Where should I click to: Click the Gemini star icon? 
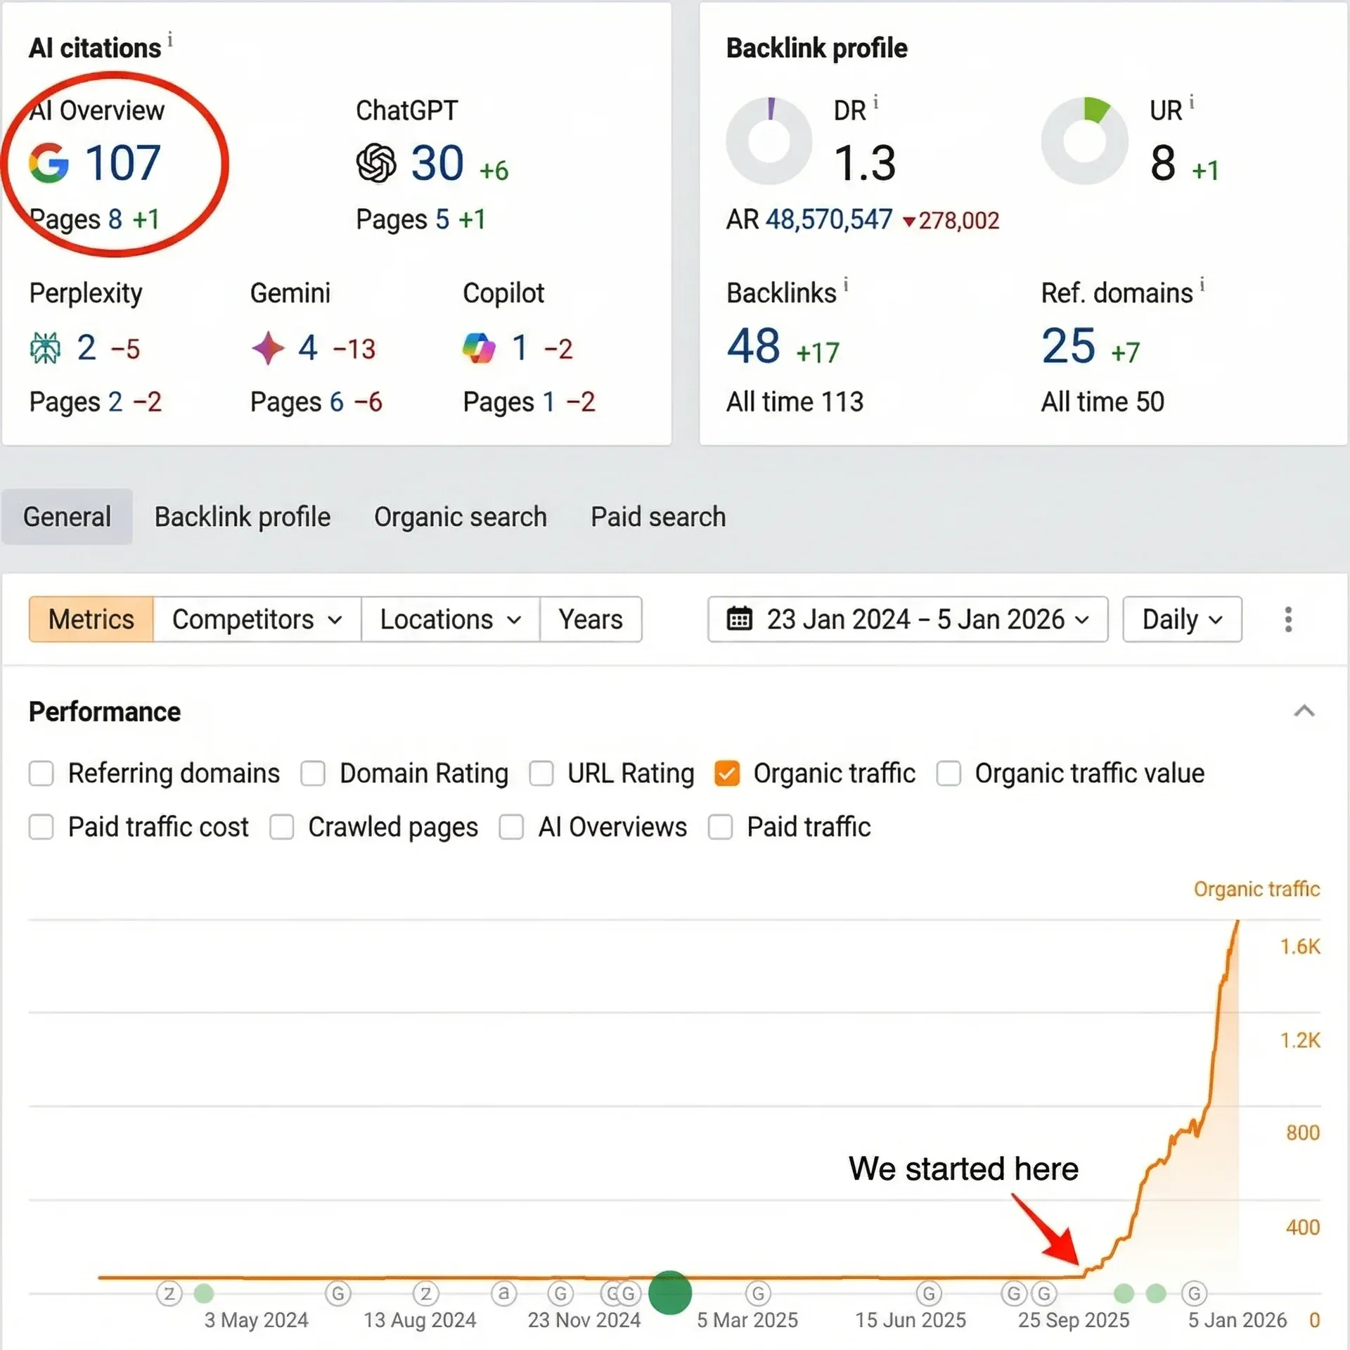[x=268, y=348]
